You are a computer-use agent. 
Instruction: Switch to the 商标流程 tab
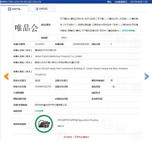pos(42,9)
